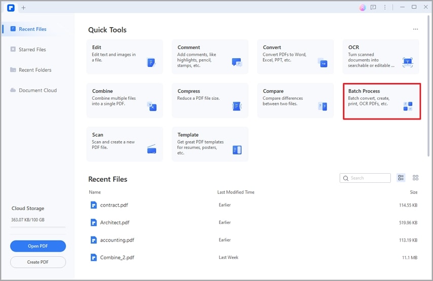Viewport: 433px width, 281px height.
Task: Click the Architect.pdf file icon
Action: coord(94,222)
